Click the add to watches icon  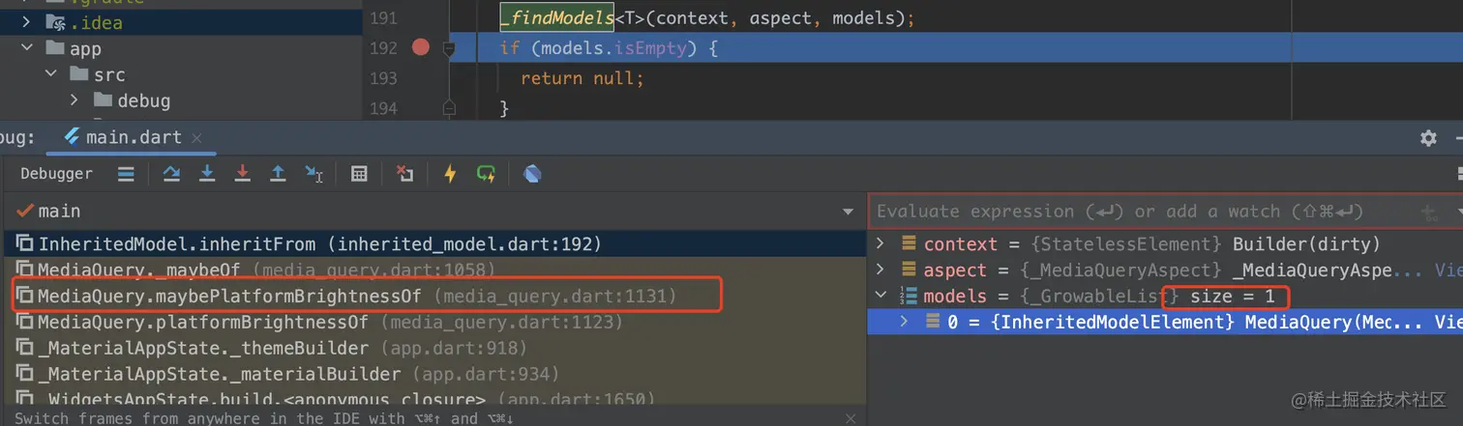tap(1428, 212)
